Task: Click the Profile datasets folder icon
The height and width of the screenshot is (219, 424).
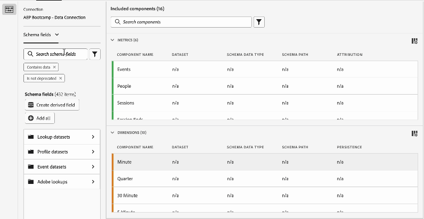Action: (31, 151)
